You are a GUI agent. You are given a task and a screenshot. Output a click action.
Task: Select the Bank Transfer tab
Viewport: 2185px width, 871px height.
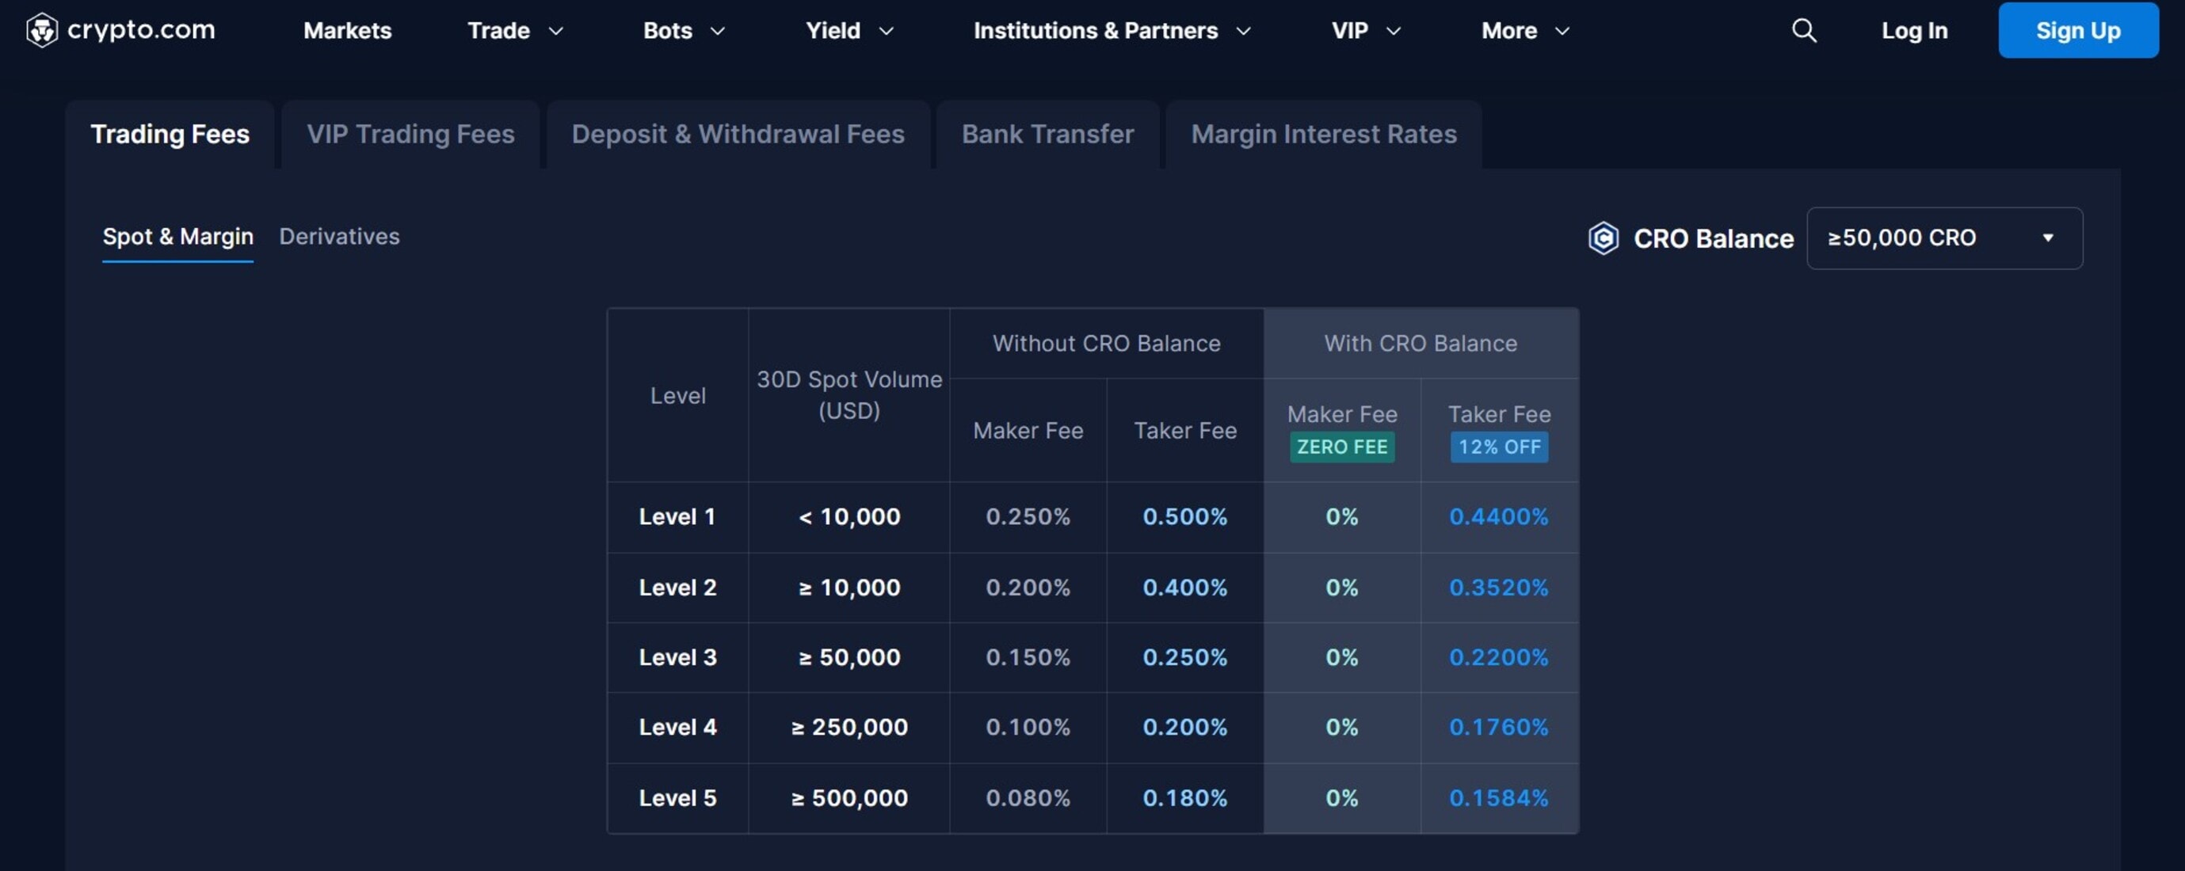1047,134
